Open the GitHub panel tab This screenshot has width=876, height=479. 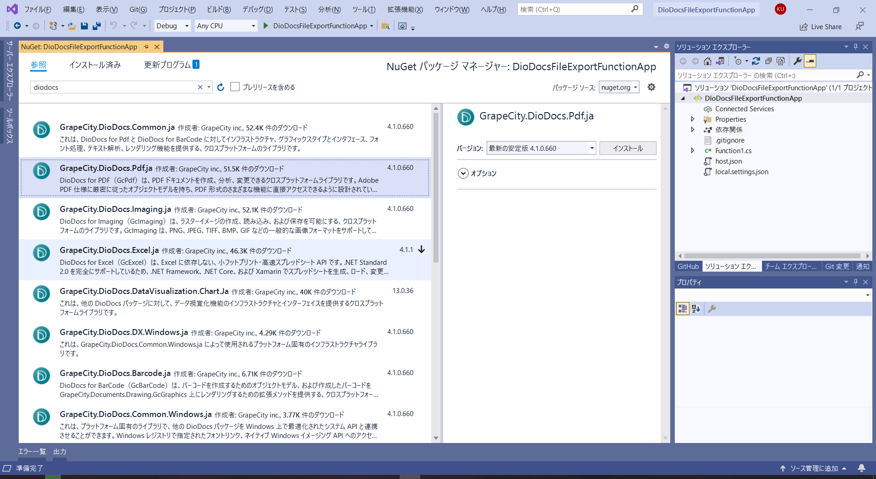coord(688,267)
